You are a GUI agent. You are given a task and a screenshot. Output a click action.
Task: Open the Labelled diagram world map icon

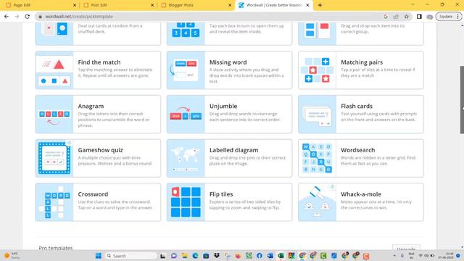point(186,158)
